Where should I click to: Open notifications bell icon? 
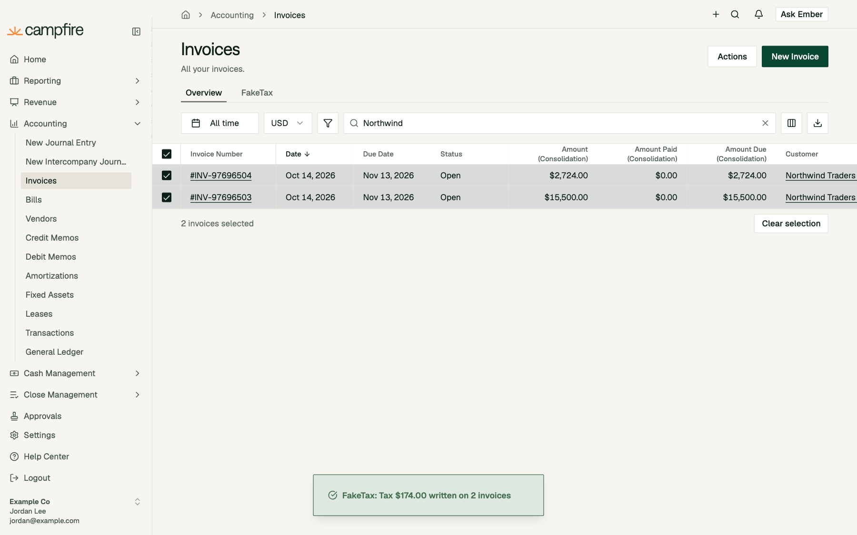coord(759,14)
